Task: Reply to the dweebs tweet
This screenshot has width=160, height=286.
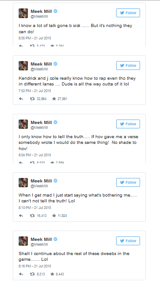Action: (21, 274)
